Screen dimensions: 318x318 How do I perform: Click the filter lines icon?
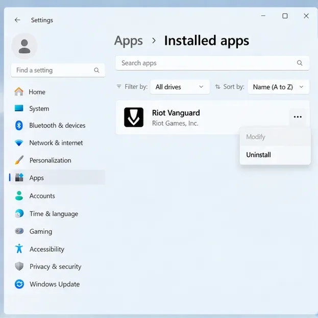coord(119,87)
